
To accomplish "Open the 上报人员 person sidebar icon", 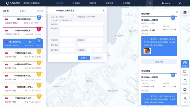I will pyautogui.click(x=185, y=100).
